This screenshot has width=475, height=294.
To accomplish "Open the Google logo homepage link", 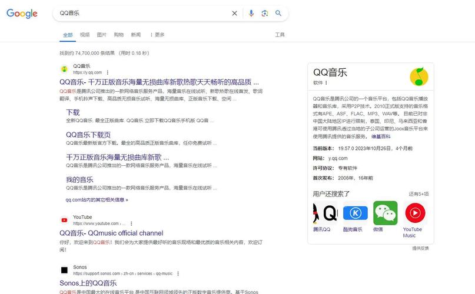I will click(x=22, y=14).
